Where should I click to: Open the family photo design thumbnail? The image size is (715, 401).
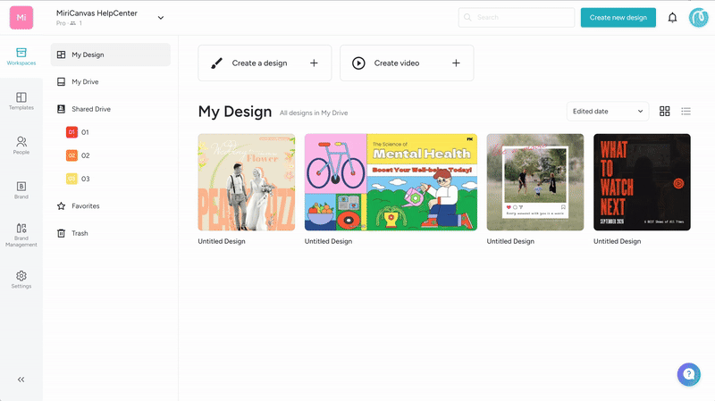coord(534,182)
